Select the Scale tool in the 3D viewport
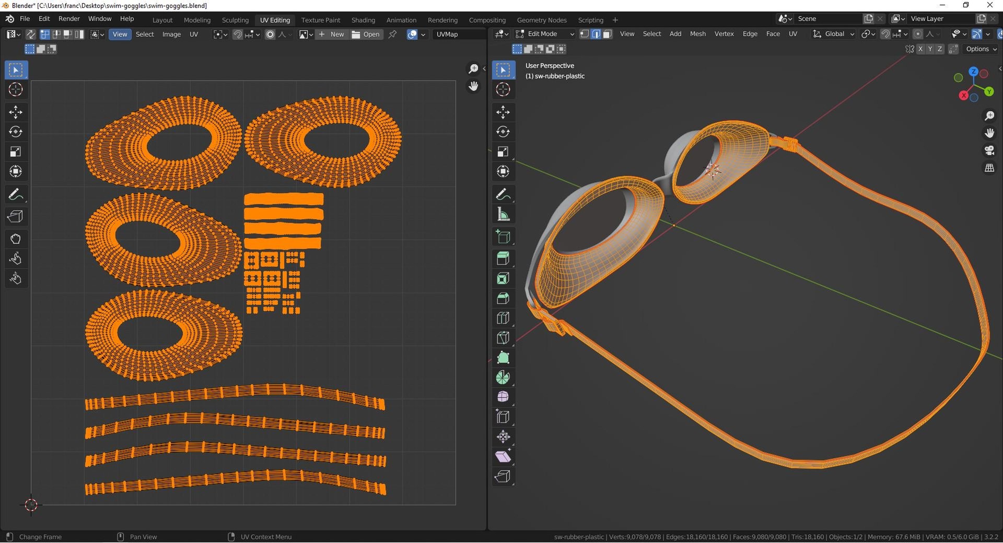1003x543 pixels. coord(503,151)
